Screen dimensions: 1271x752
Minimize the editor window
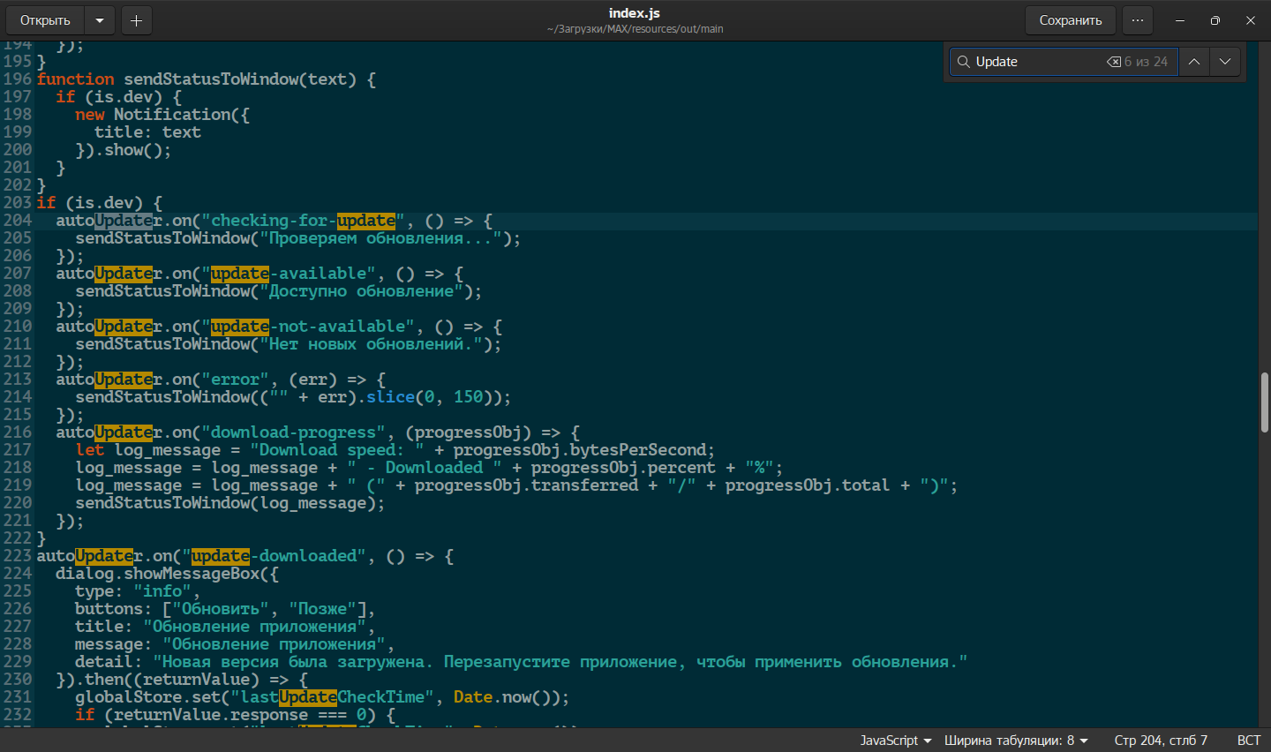[1180, 20]
